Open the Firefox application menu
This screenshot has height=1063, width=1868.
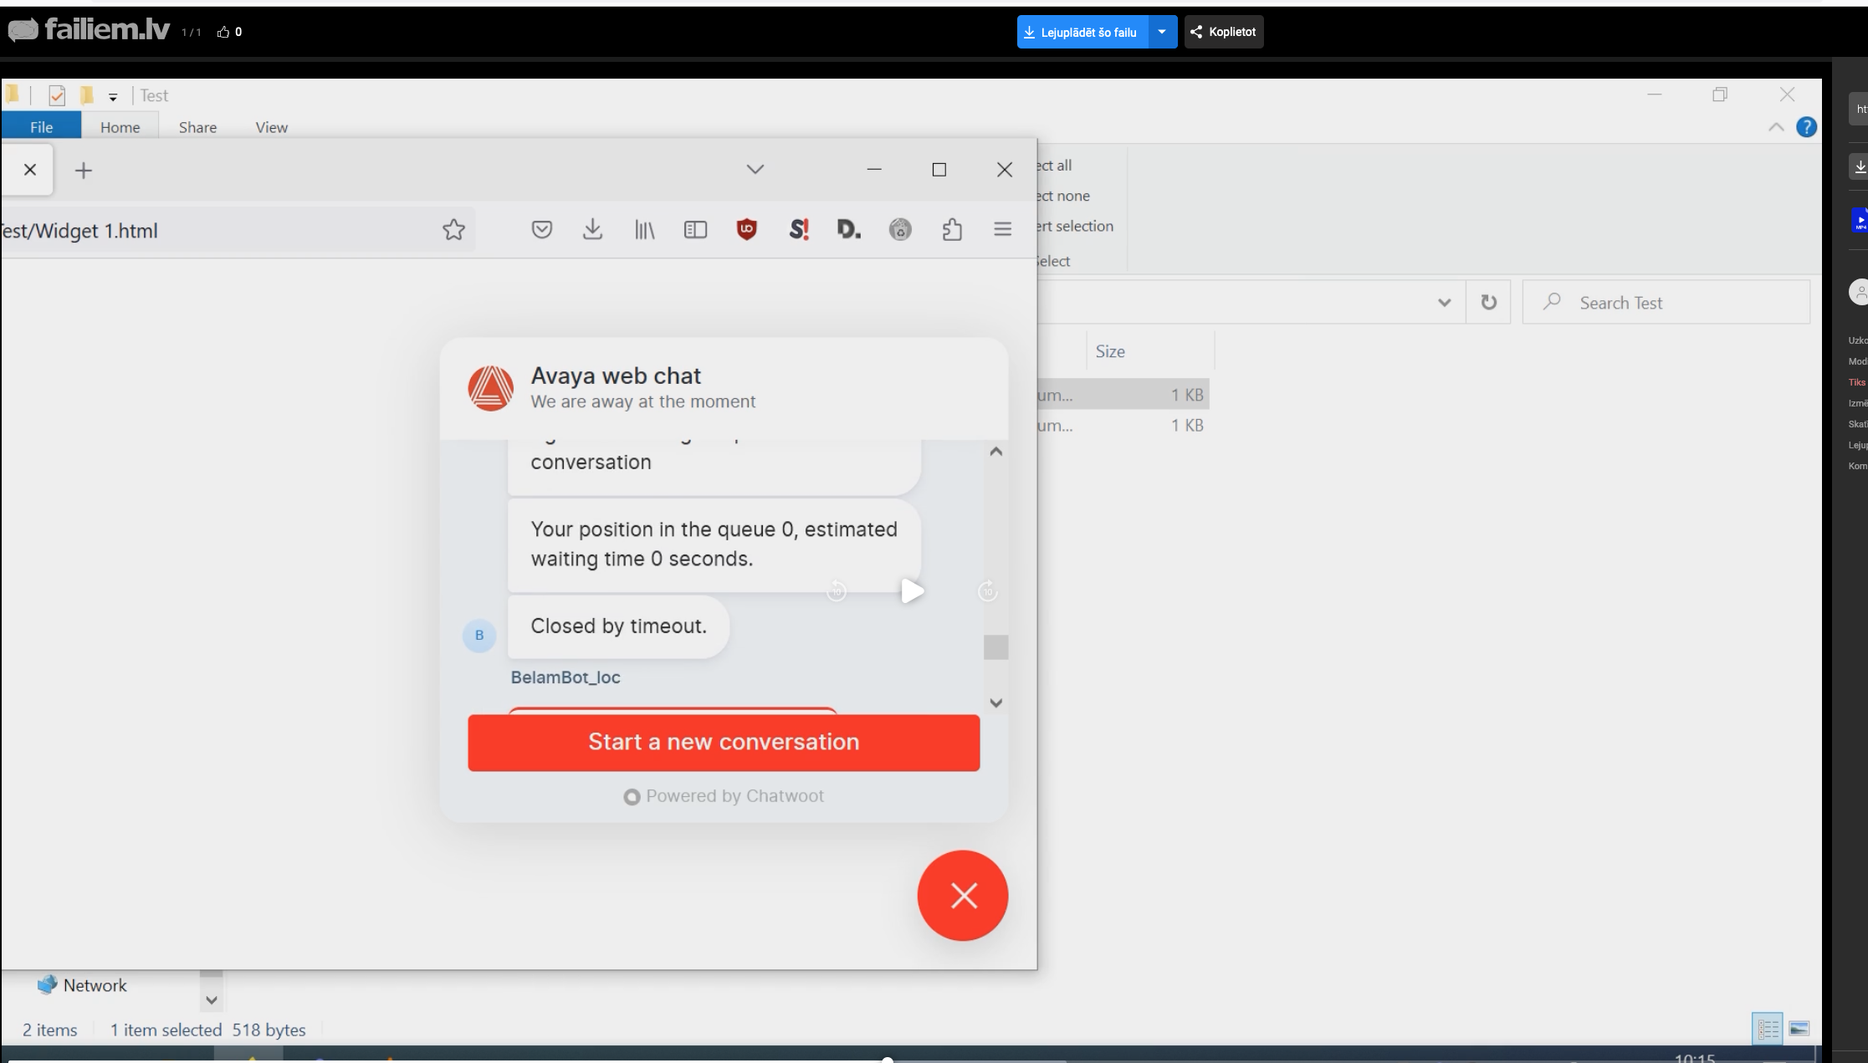(x=1001, y=229)
